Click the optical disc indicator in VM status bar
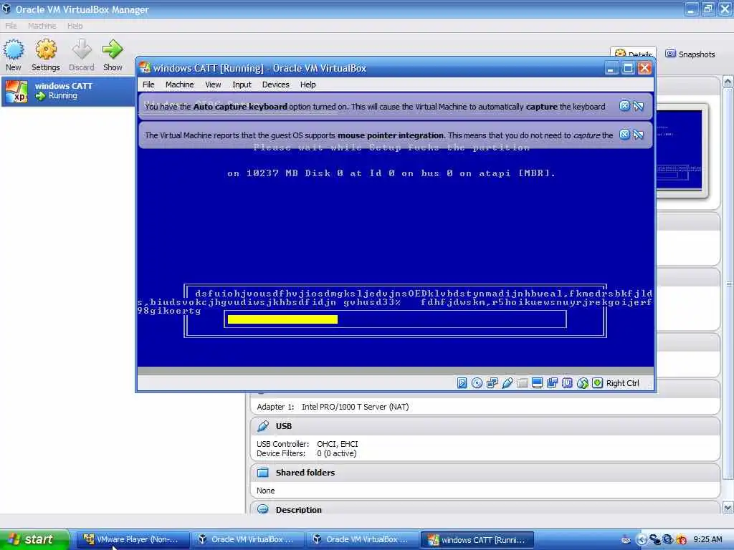This screenshot has width=734, height=550. pyautogui.click(x=477, y=383)
